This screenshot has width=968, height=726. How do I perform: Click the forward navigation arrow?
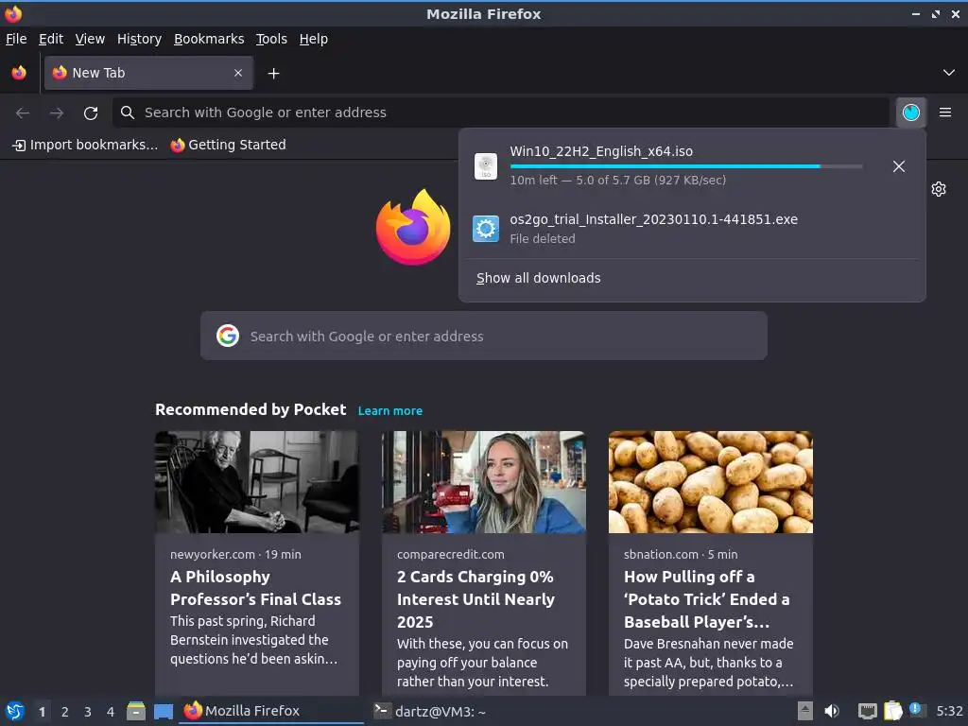click(57, 112)
